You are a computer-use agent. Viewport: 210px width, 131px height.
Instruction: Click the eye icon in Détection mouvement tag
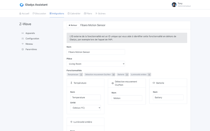tap(114, 75)
